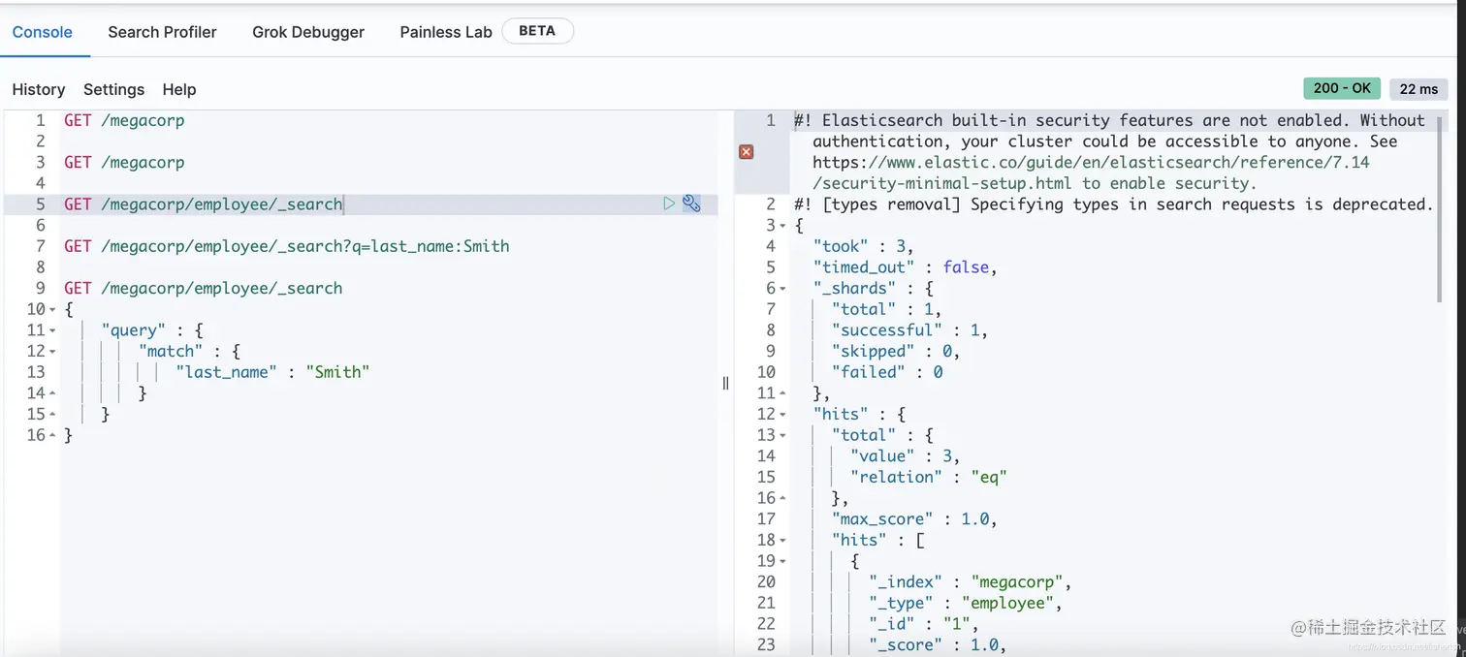Click the BETA badge

pyautogui.click(x=537, y=31)
